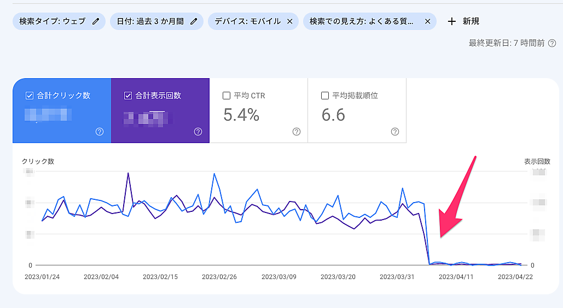The width and height of the screenshot is (563, 308).
Task: Click the tallest purple spike on the chart
Action: (x=128, y=174)
